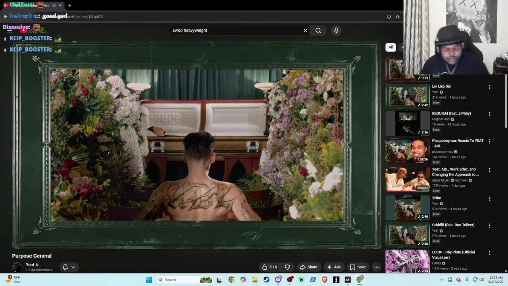Open Plaqueboymax Reacts To YEAT - ADL
The image size is (508, 286).
click(458, 143)
